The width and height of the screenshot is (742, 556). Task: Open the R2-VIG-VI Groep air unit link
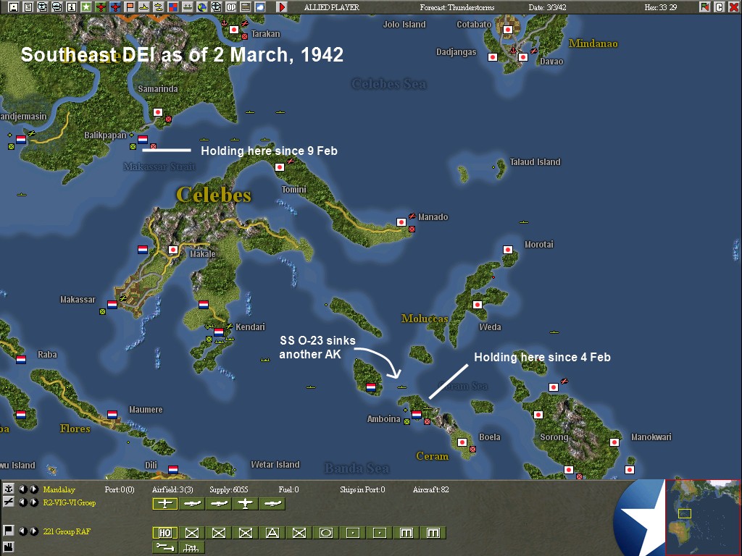pos(70,502)
